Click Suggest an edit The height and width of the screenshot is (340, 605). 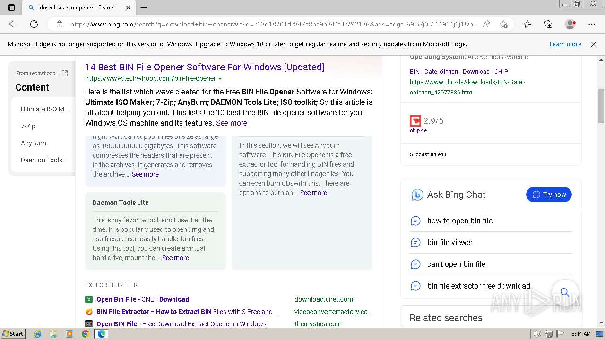(x=428, y=154)
